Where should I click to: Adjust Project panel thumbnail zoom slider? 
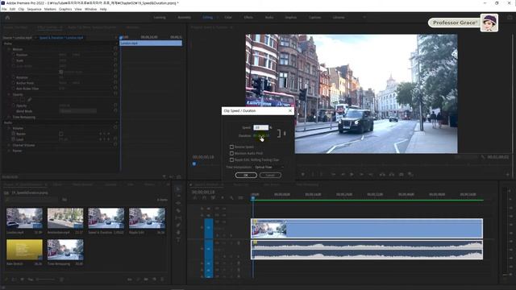coord(46,280)
